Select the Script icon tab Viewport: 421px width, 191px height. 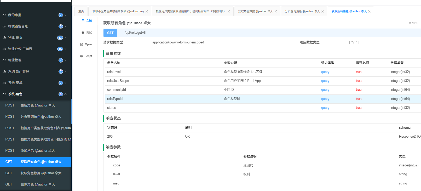coord(81,56)
